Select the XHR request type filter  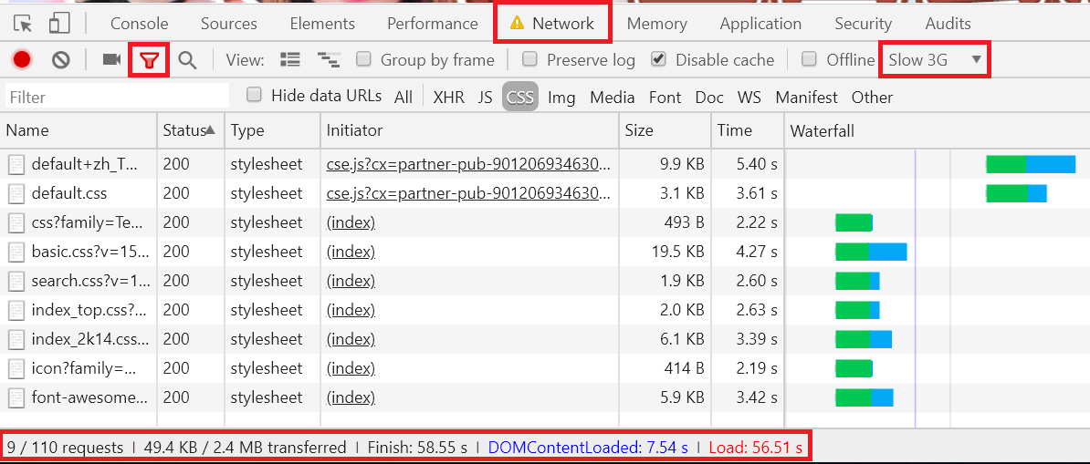tap(448, 97)
